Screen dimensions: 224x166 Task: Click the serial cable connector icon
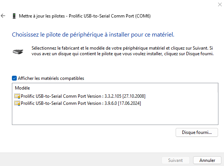pos(18,51)
